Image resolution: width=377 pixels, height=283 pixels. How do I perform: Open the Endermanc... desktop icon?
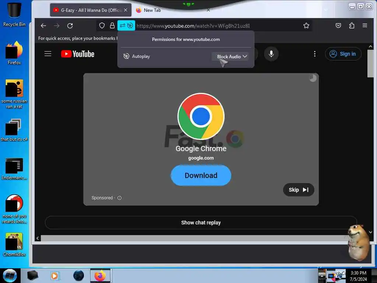click(x=14, y=168)
